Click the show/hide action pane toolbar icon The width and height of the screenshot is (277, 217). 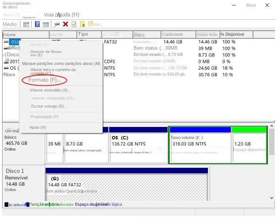coord(46,24)
